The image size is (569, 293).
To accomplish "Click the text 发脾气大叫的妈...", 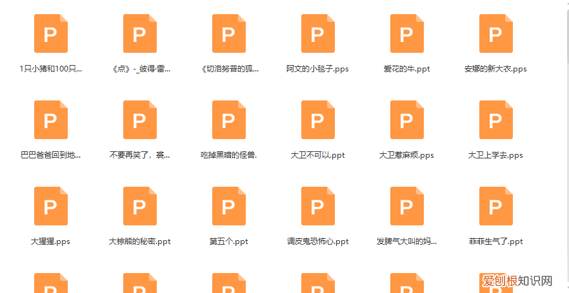I will coord(407,241).
